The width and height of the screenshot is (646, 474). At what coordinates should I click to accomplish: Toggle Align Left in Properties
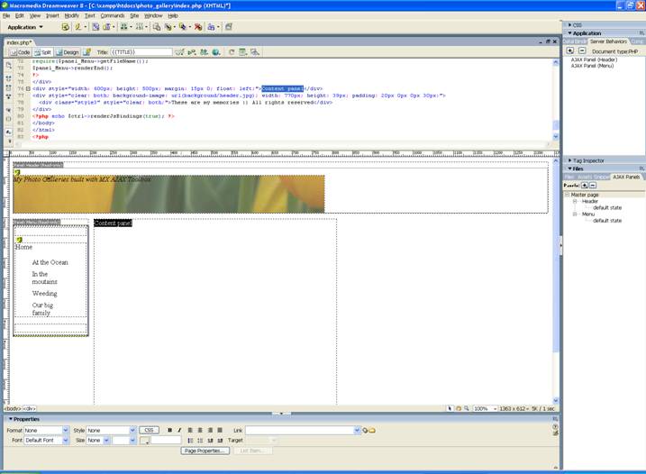[190, 431]
